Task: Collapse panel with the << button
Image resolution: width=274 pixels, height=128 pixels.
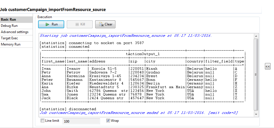Action: coord(267,66)
